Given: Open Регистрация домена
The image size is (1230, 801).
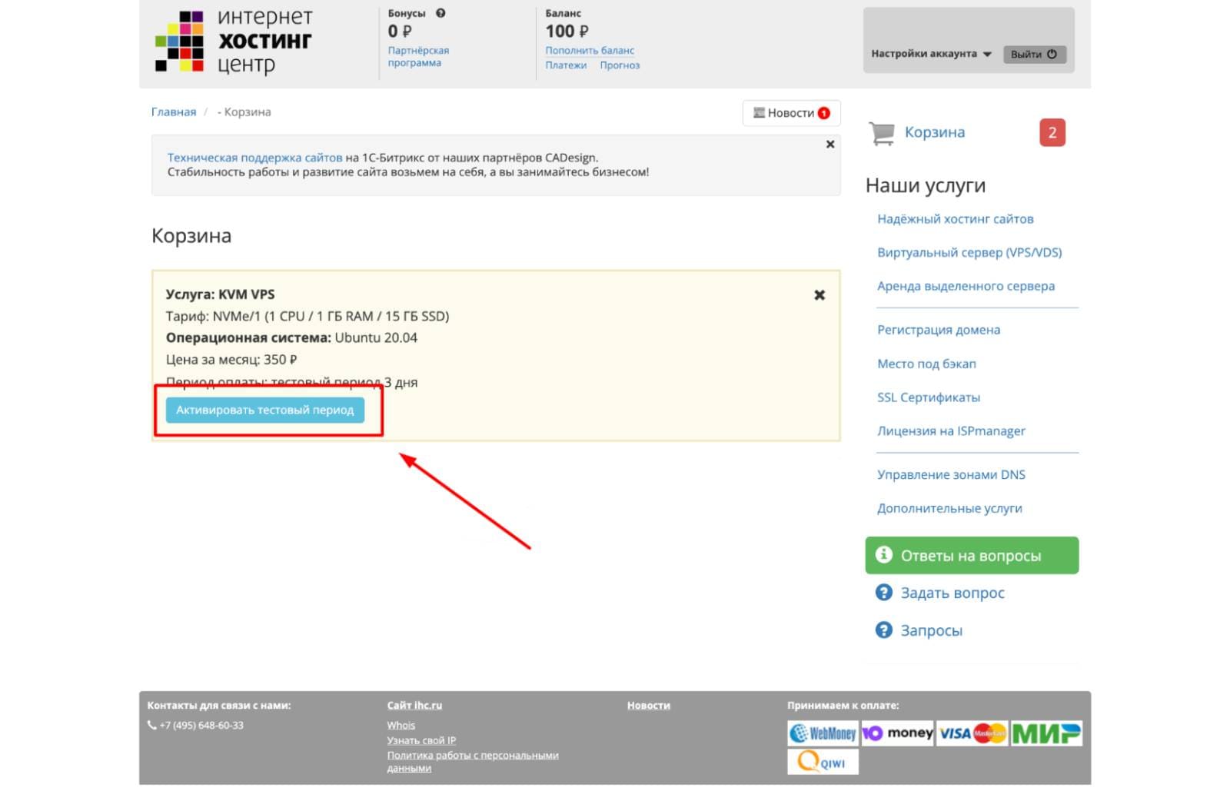Looking at the screenshot, I should tap(939, 330).
